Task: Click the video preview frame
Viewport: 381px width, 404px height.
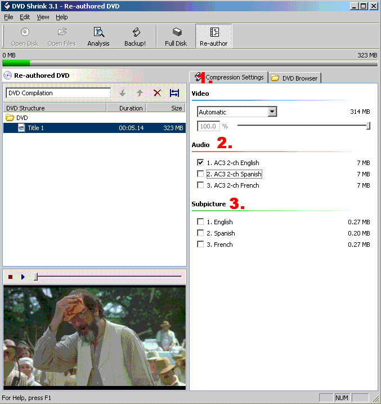Action: 95,337
